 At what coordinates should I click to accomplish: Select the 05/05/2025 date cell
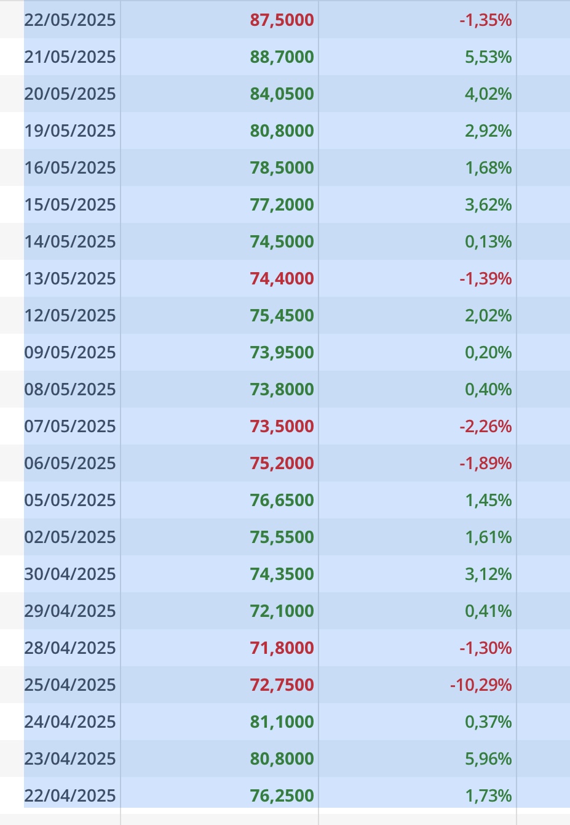tap(70, 501)
